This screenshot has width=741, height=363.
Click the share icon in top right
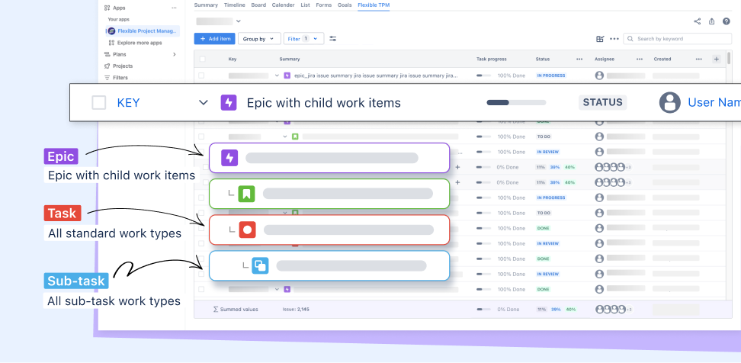[698, 21]
